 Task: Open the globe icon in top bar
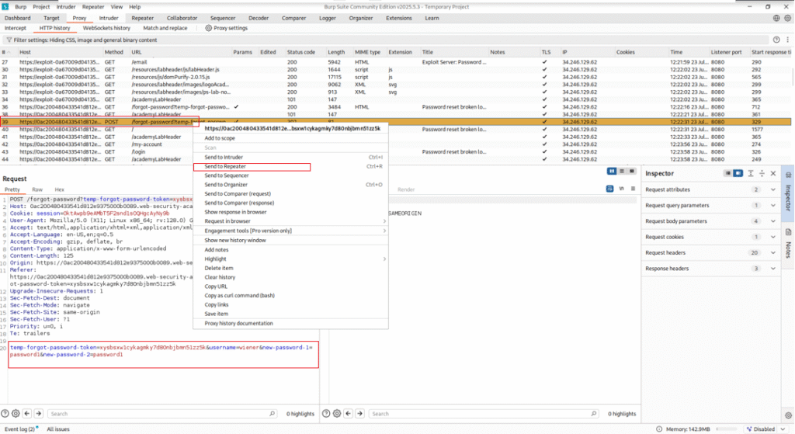[x=776, y=19]
